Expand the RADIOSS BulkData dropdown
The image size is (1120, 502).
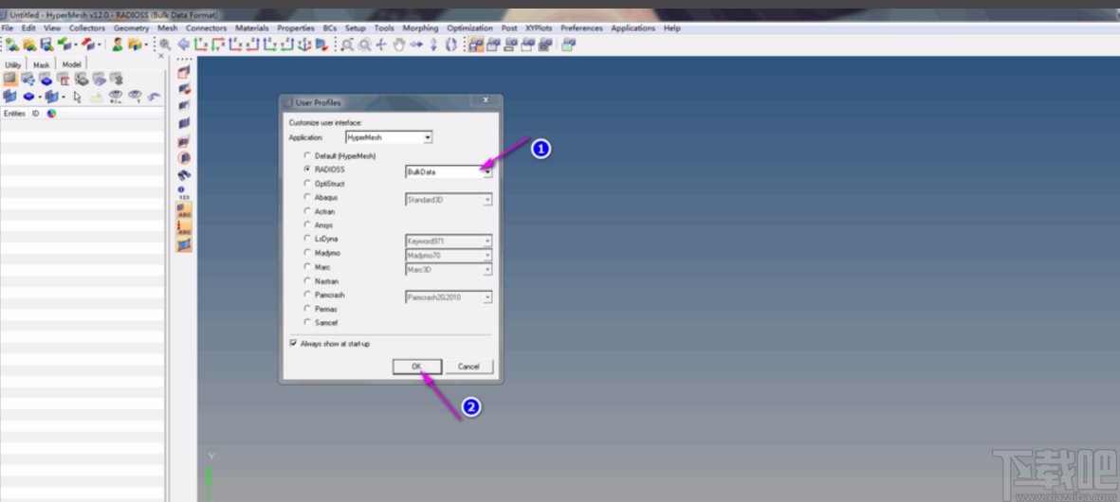(487, 171)
